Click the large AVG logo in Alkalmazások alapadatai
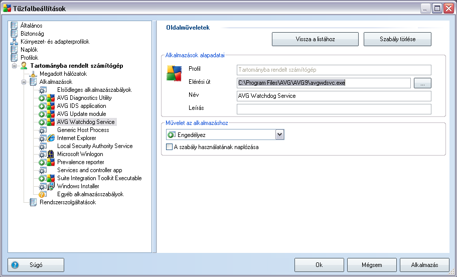 tap(174, 73)
